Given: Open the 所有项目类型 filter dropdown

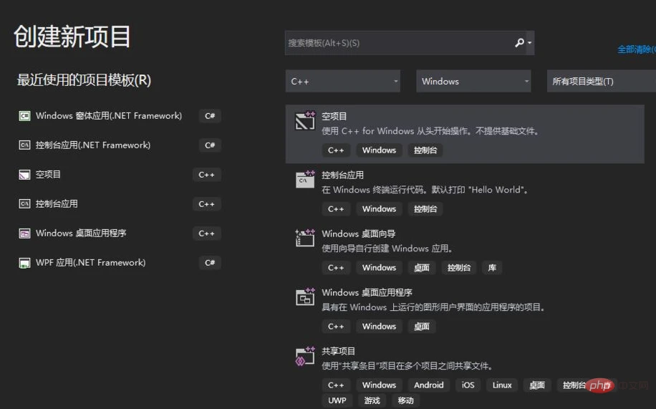Looking at the screenshot, I should click(601, 81).
